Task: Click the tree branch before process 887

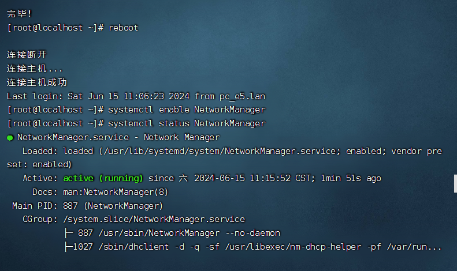Action: point(69,233)
